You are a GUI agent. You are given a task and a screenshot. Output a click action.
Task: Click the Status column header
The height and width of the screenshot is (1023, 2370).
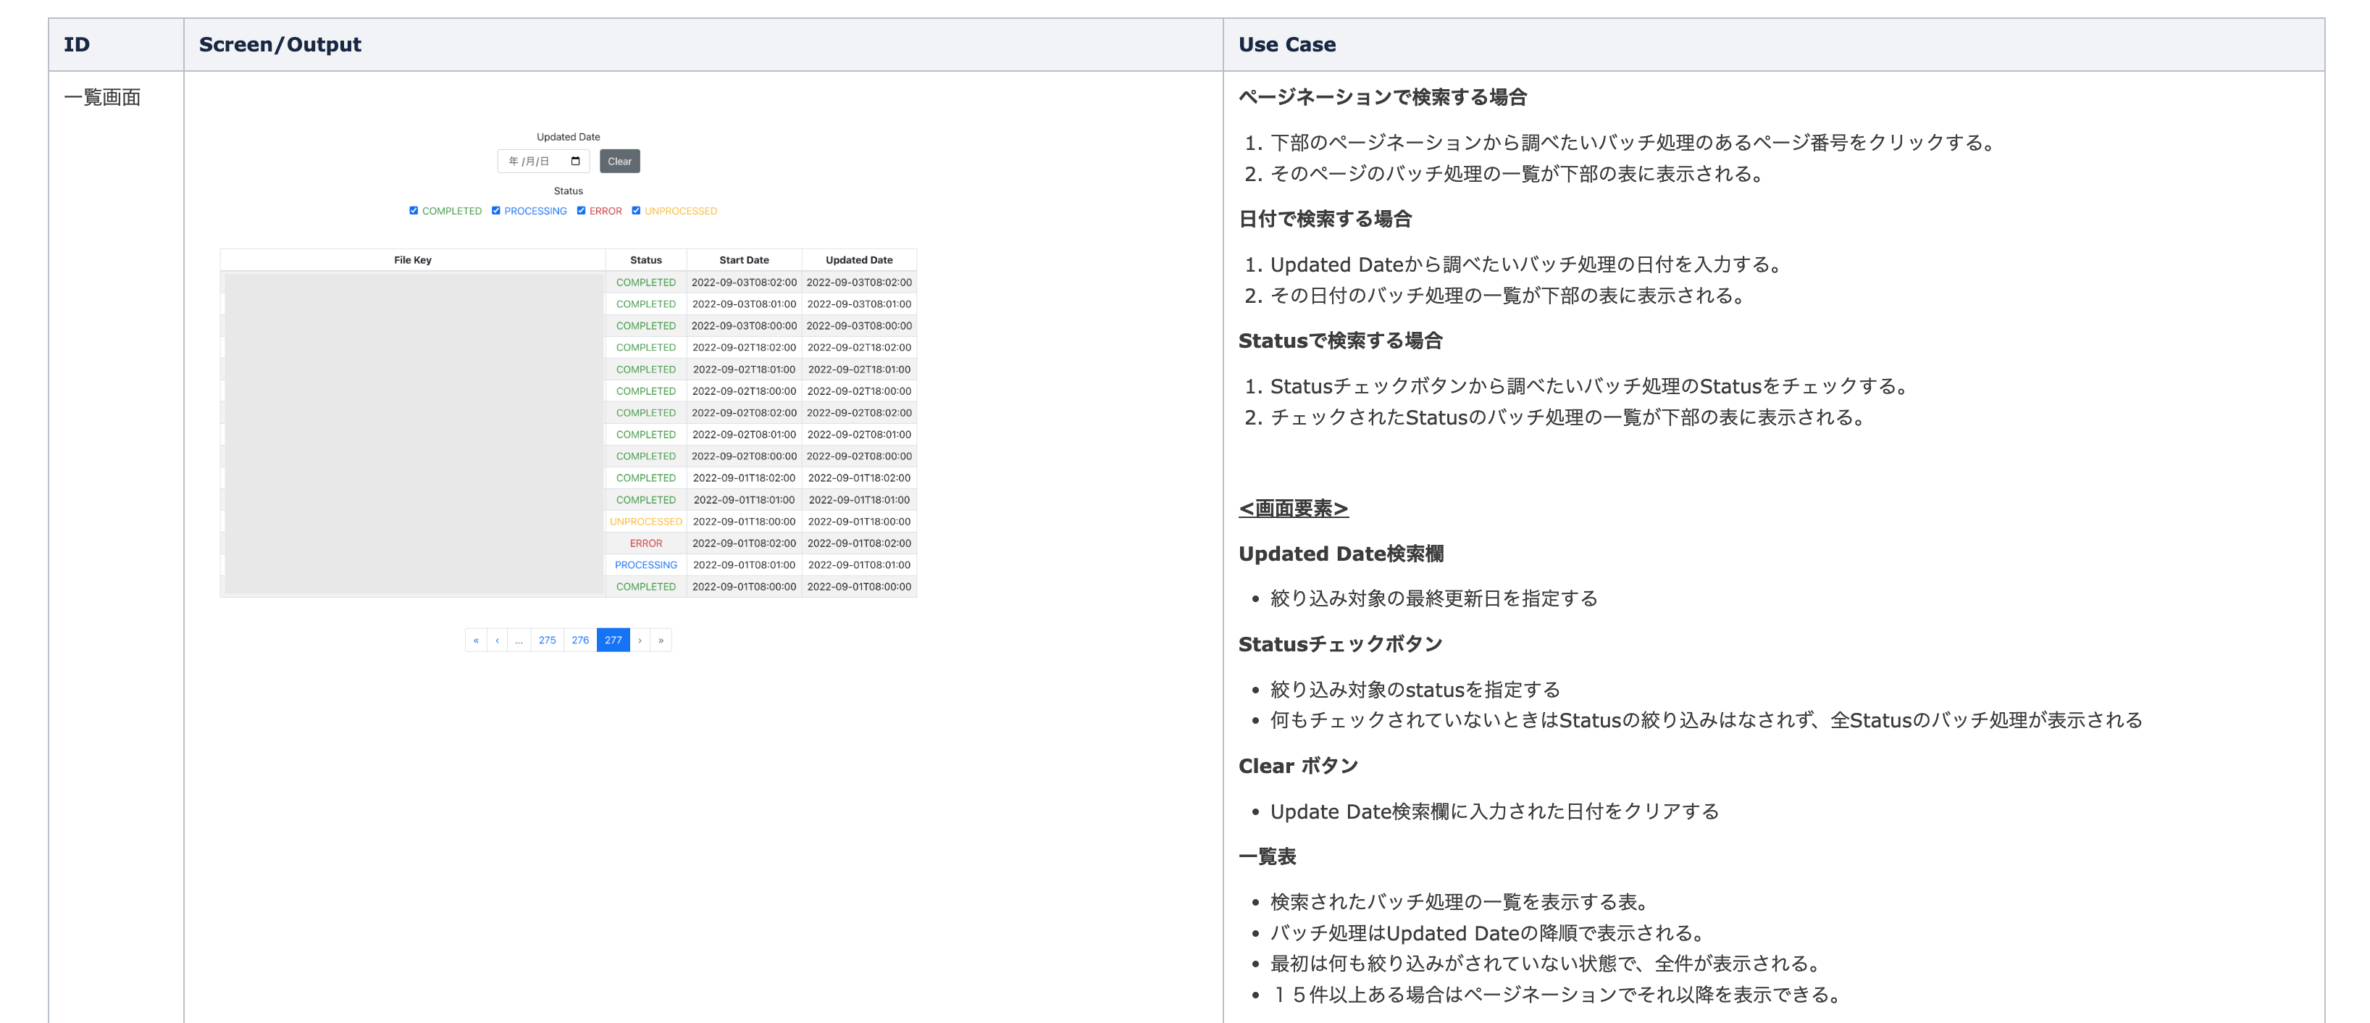tap(646, 260)
